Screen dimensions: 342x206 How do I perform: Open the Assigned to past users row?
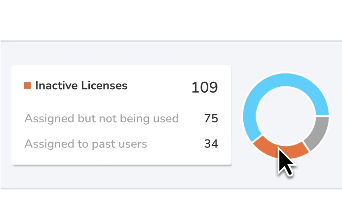121,144
